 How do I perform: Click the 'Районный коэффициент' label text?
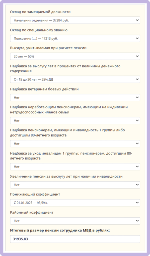click(32, 212)
